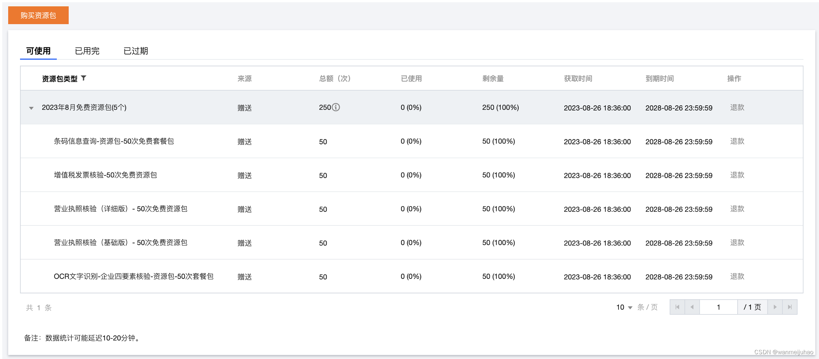Image resolution: width=819 pixels, height=359 pixels.
Task: Select 营业执照核验（详细版）- 50次免费资源包 text
Action: (120, 208)
